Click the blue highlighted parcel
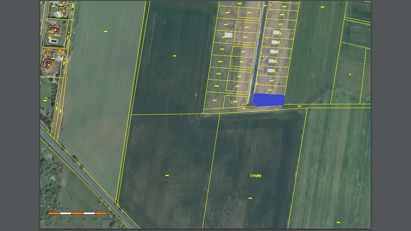The height and width of the screenshot is (231, 411). click(x=269, y=100)
